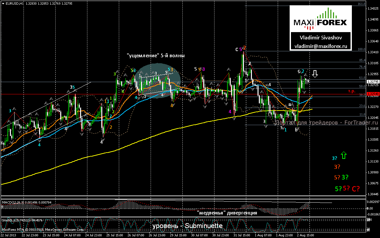Select the 50.0 Fibonacci level label
Viewport: 380px width, 238px height.
(362, 86)
